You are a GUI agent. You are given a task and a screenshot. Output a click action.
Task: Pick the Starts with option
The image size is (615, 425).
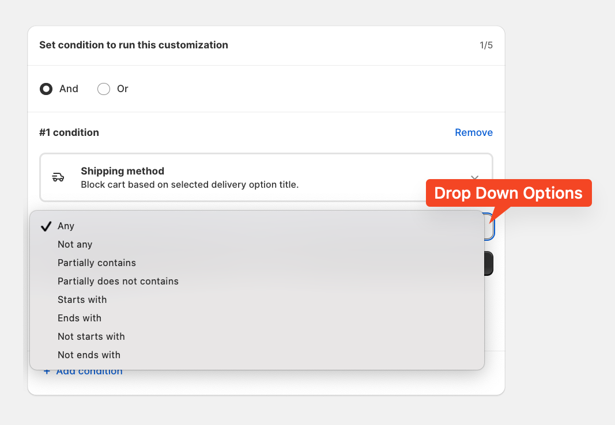point(82,300)
